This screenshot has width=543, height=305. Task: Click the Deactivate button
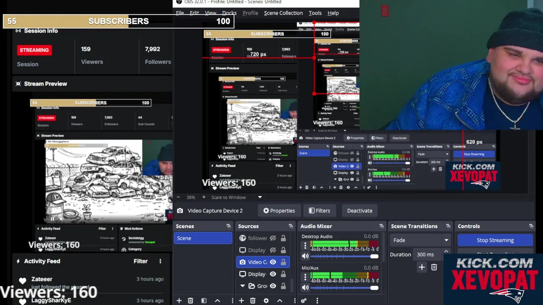(360, 211)
